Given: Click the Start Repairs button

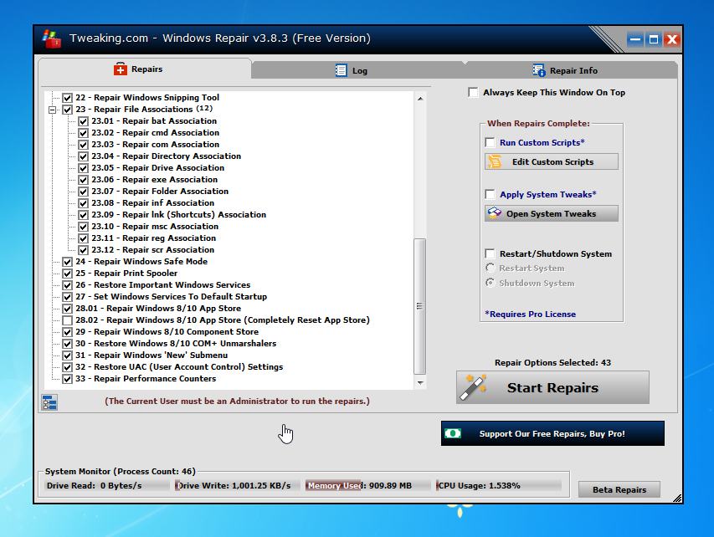Looking at the screenshot, I should pyautogui.click(x=552, y=387).
